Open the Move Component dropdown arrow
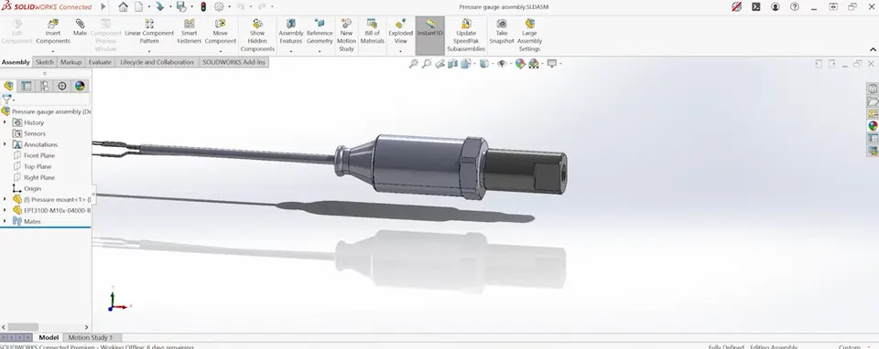 pyautogui.click(x=221, y=51)
